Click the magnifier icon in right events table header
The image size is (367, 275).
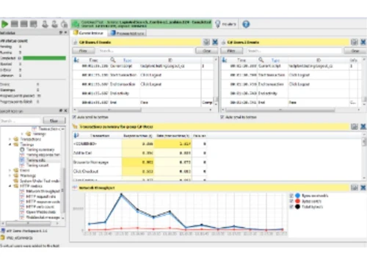point(261,60)
